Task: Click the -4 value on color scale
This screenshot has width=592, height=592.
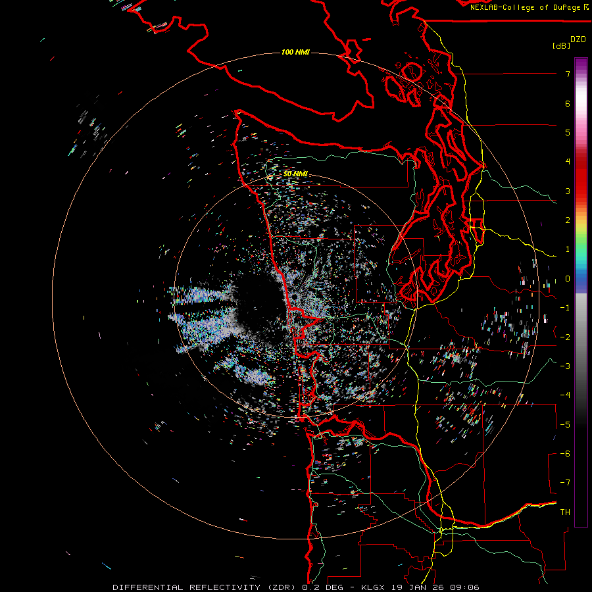Action: click(x=565, y=395)
